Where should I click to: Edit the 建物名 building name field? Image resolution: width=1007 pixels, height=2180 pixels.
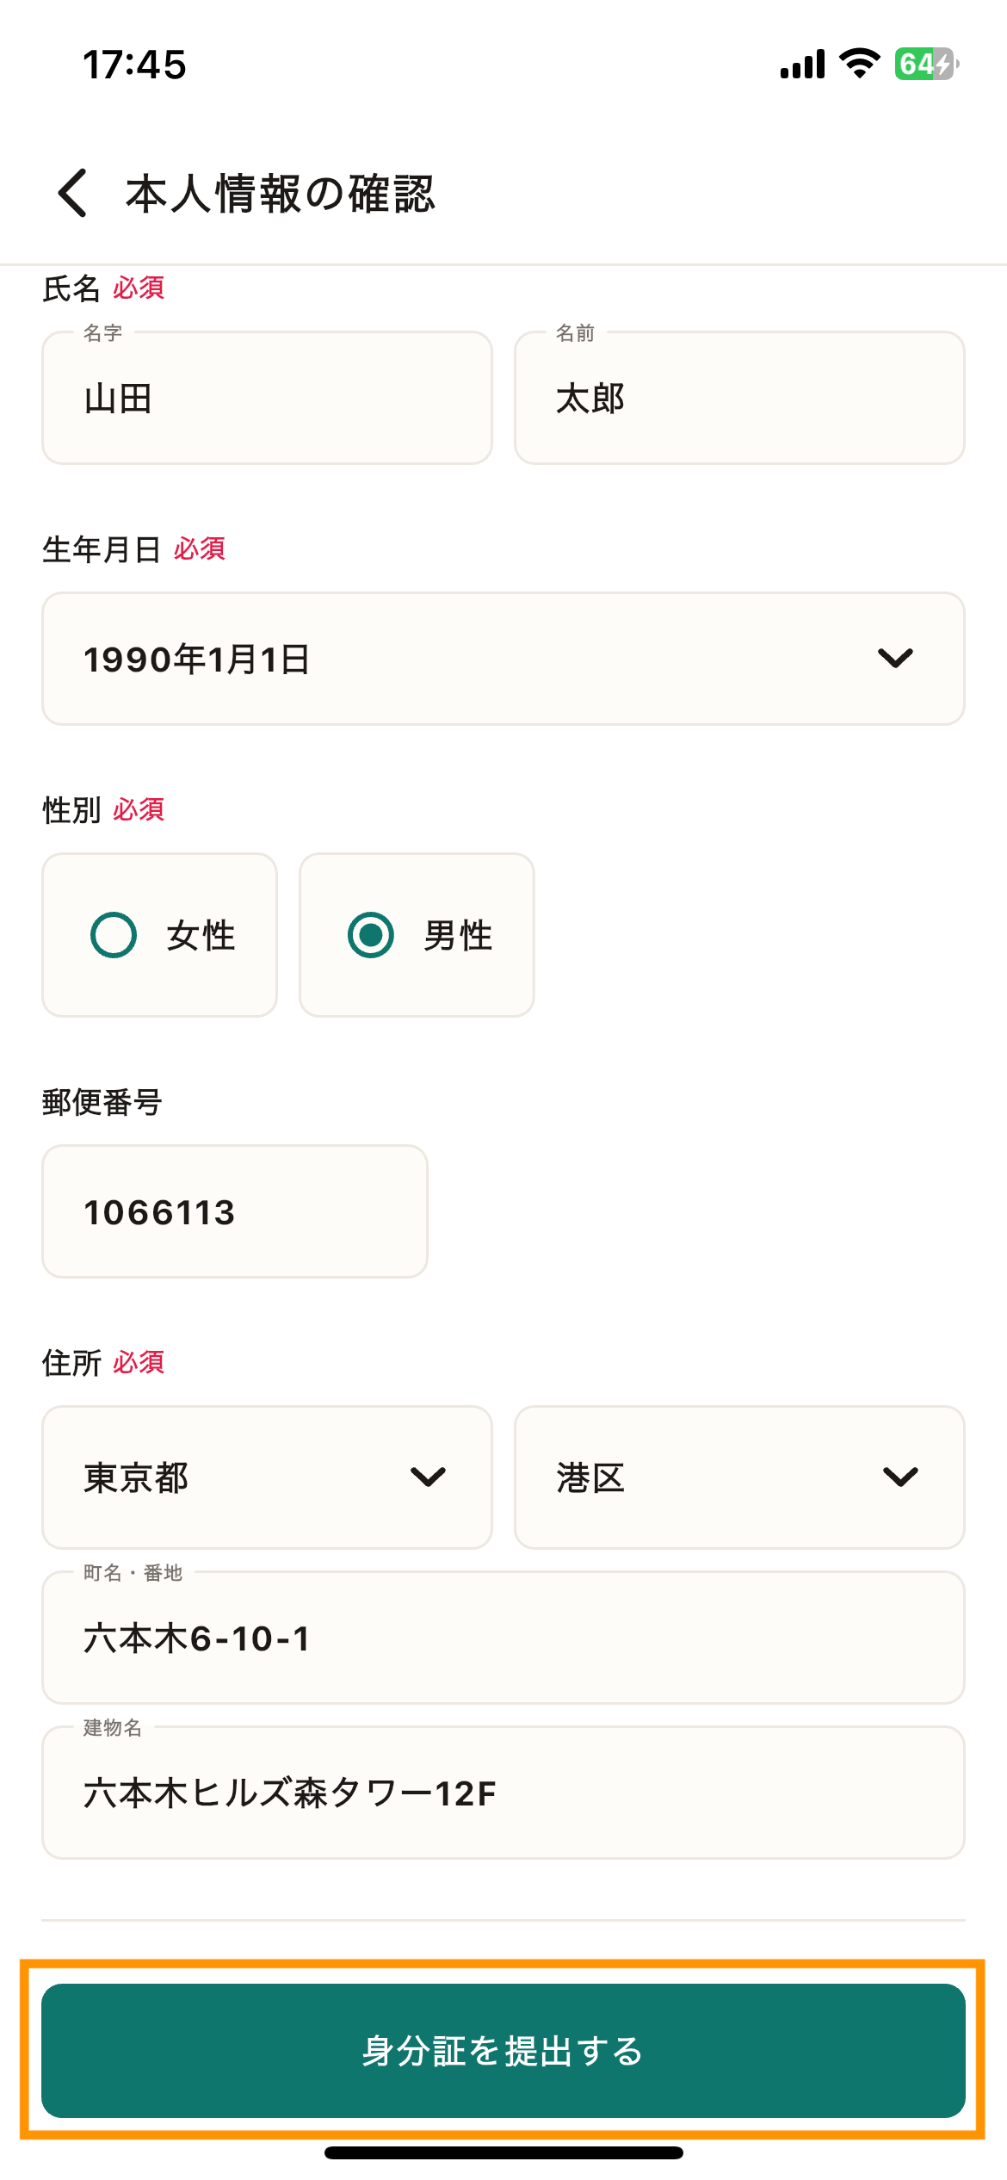[504, 1793]
